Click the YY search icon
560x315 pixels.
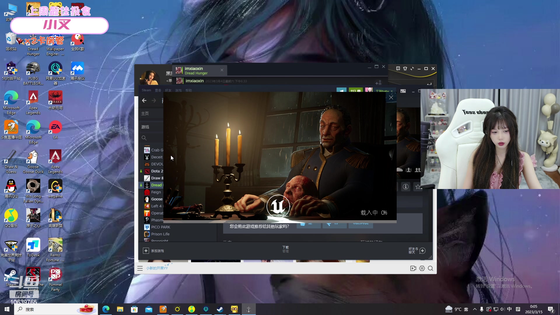tap(430, 268)
